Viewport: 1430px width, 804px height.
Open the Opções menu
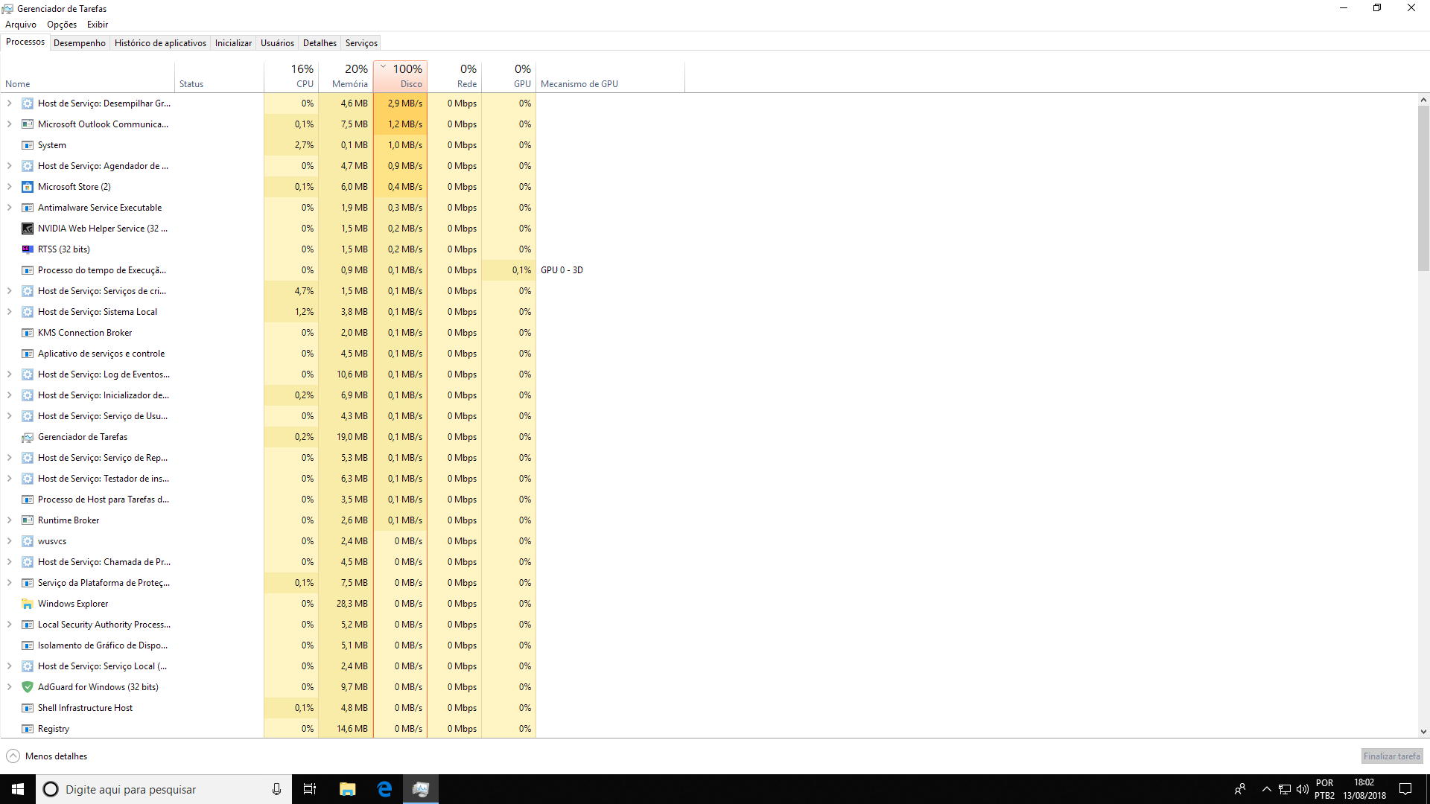62,25
